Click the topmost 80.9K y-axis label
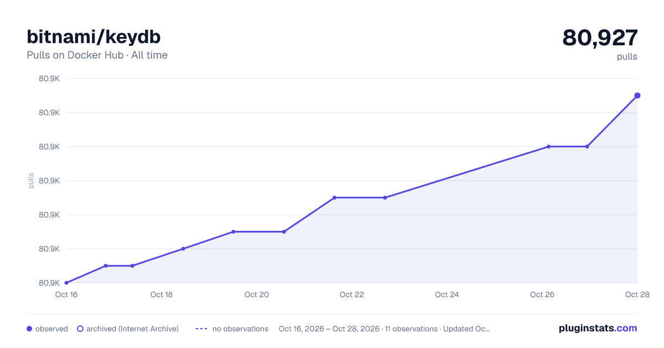664x348 pixels. 49,78
